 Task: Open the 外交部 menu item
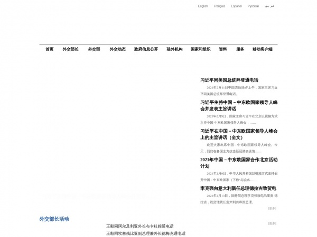[94, 49]
